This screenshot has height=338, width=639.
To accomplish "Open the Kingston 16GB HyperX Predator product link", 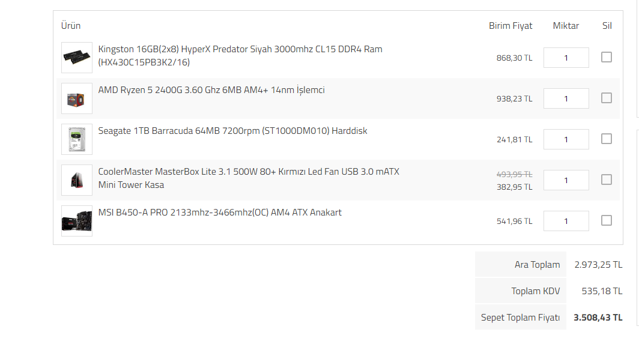I will pos(240,49).
